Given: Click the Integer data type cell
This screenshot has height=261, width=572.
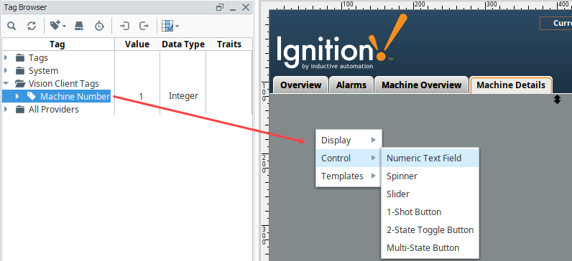Looking at the screenshot, I should 183,97.
